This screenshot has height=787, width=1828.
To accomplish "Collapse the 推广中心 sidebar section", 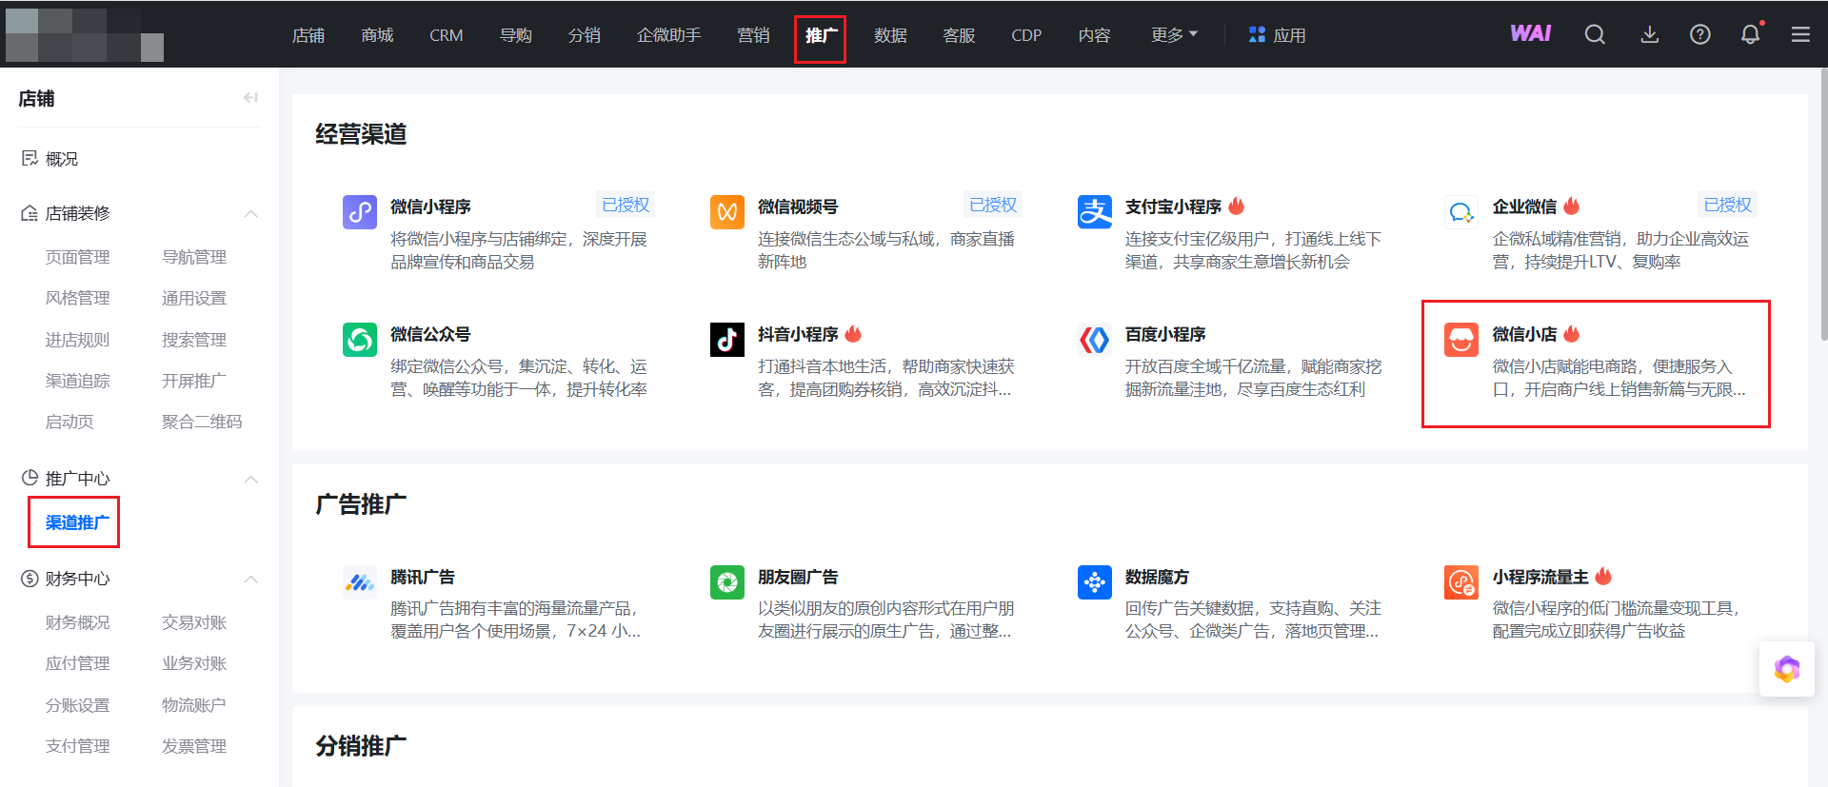I will click(x=251, y=479).
